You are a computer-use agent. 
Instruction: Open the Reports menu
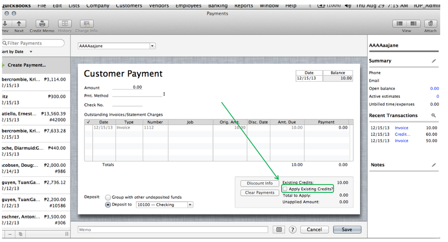click(244, 5)
